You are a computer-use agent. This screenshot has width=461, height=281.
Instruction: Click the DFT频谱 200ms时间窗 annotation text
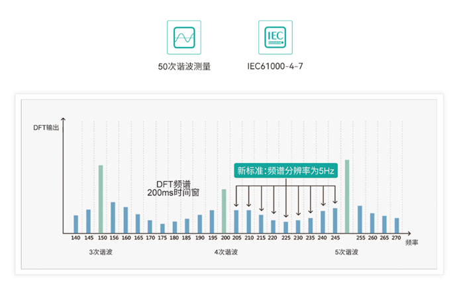click(174, 188)
